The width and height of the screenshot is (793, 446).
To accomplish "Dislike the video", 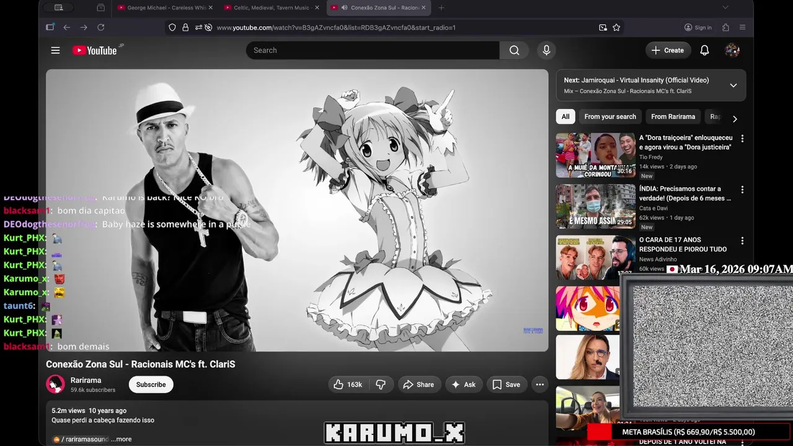I will [381, 385].
